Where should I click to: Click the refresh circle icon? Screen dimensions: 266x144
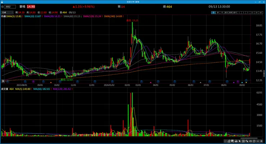tap(254, 141)
